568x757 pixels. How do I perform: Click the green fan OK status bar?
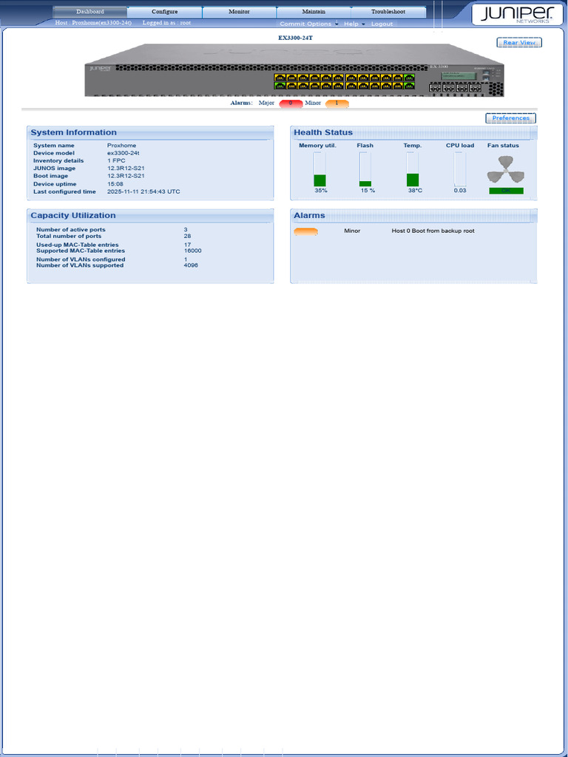[506, 191]
